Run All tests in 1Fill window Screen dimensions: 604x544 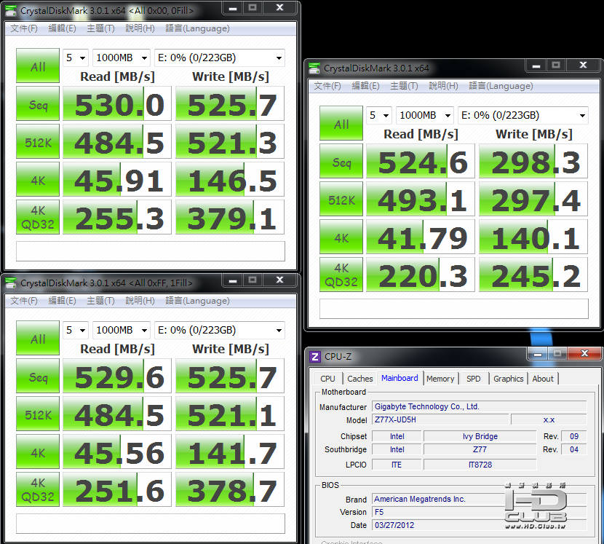point(38,338)
